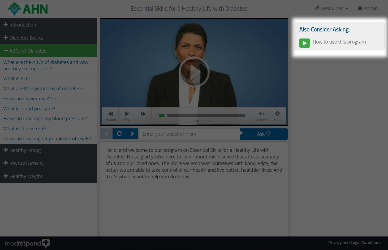Expand the Diabetes Basics section

point(23,38)
